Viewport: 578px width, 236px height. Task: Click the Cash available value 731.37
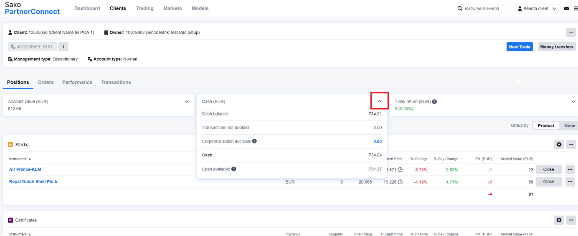pyautogui.click(x=375, y=169)
